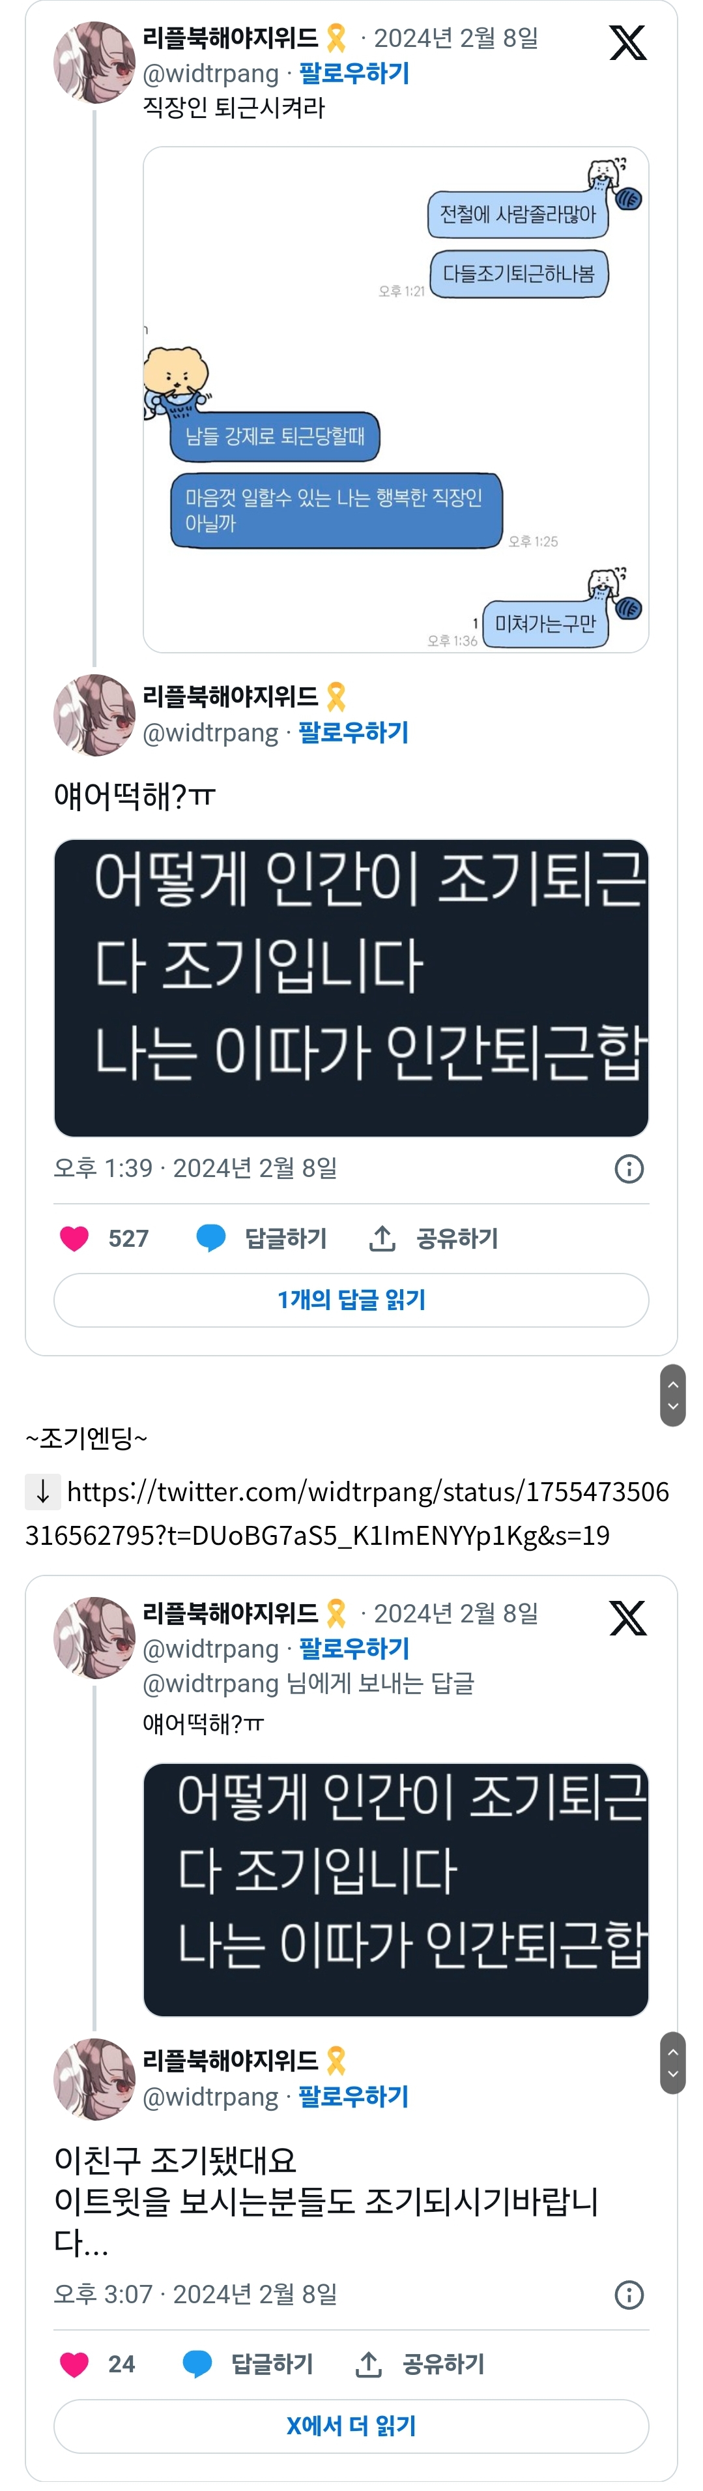Click share upload icon in second tweet
This screenshot has width=703, height=2491.
(369, 2364)
